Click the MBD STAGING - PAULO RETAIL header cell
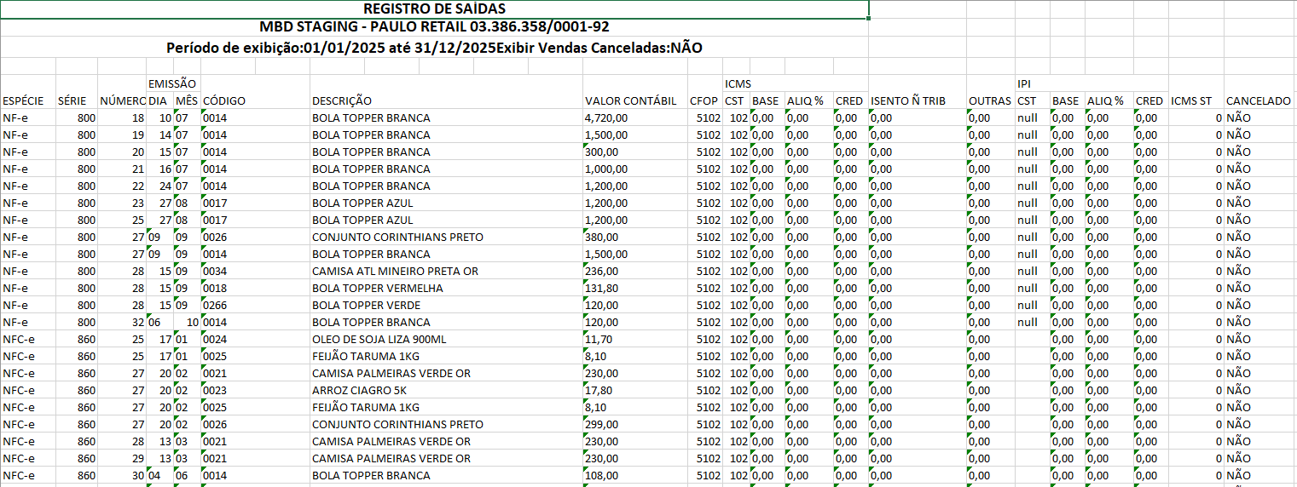1297x487 pixels. 434,27
